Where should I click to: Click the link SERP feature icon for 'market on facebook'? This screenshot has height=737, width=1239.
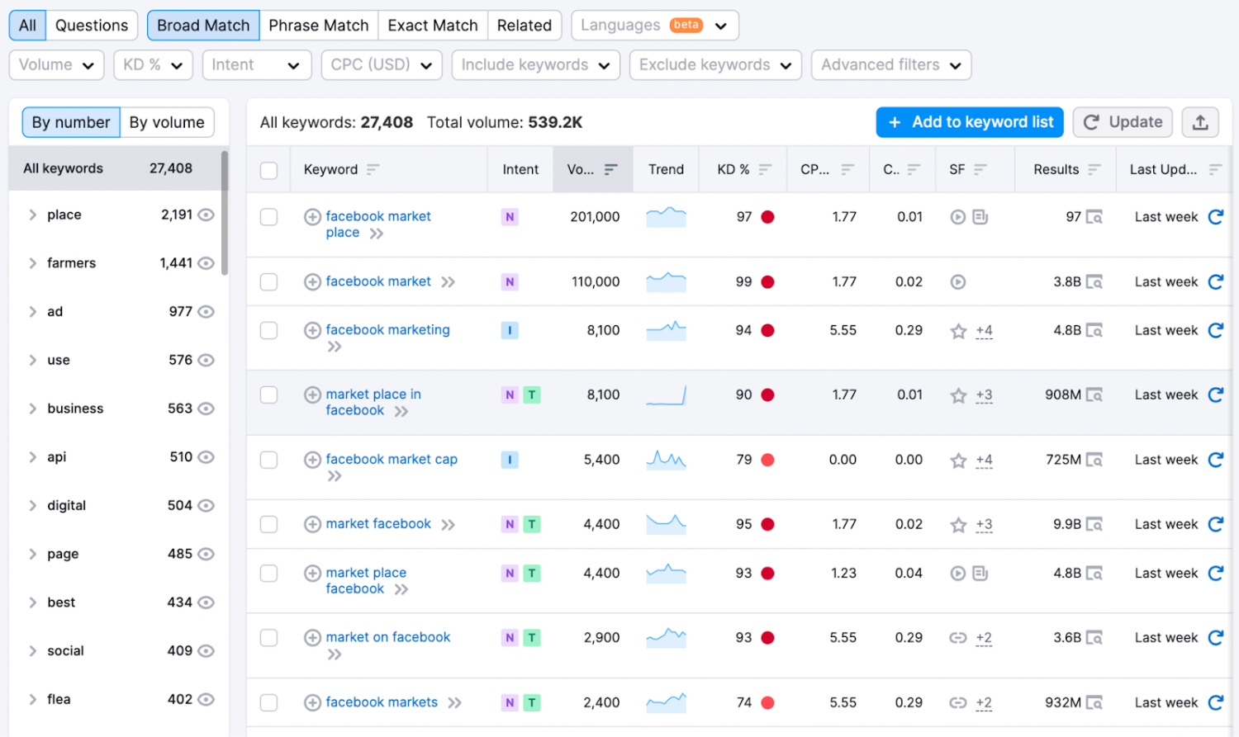(x=958, y=638)
